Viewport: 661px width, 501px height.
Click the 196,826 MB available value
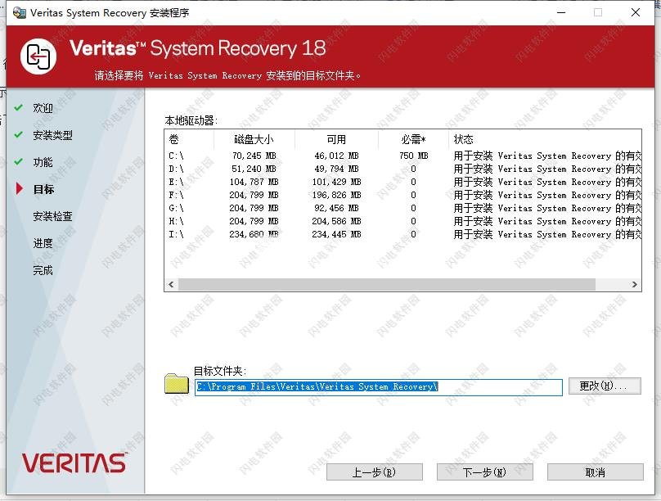(x=336, y=195)
